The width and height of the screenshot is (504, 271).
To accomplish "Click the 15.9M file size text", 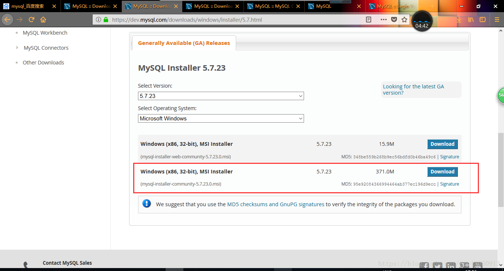I will point(387,144).
